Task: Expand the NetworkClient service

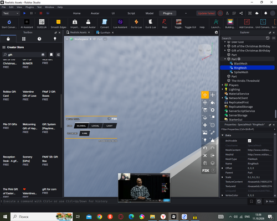Action: tap(223, 98)
